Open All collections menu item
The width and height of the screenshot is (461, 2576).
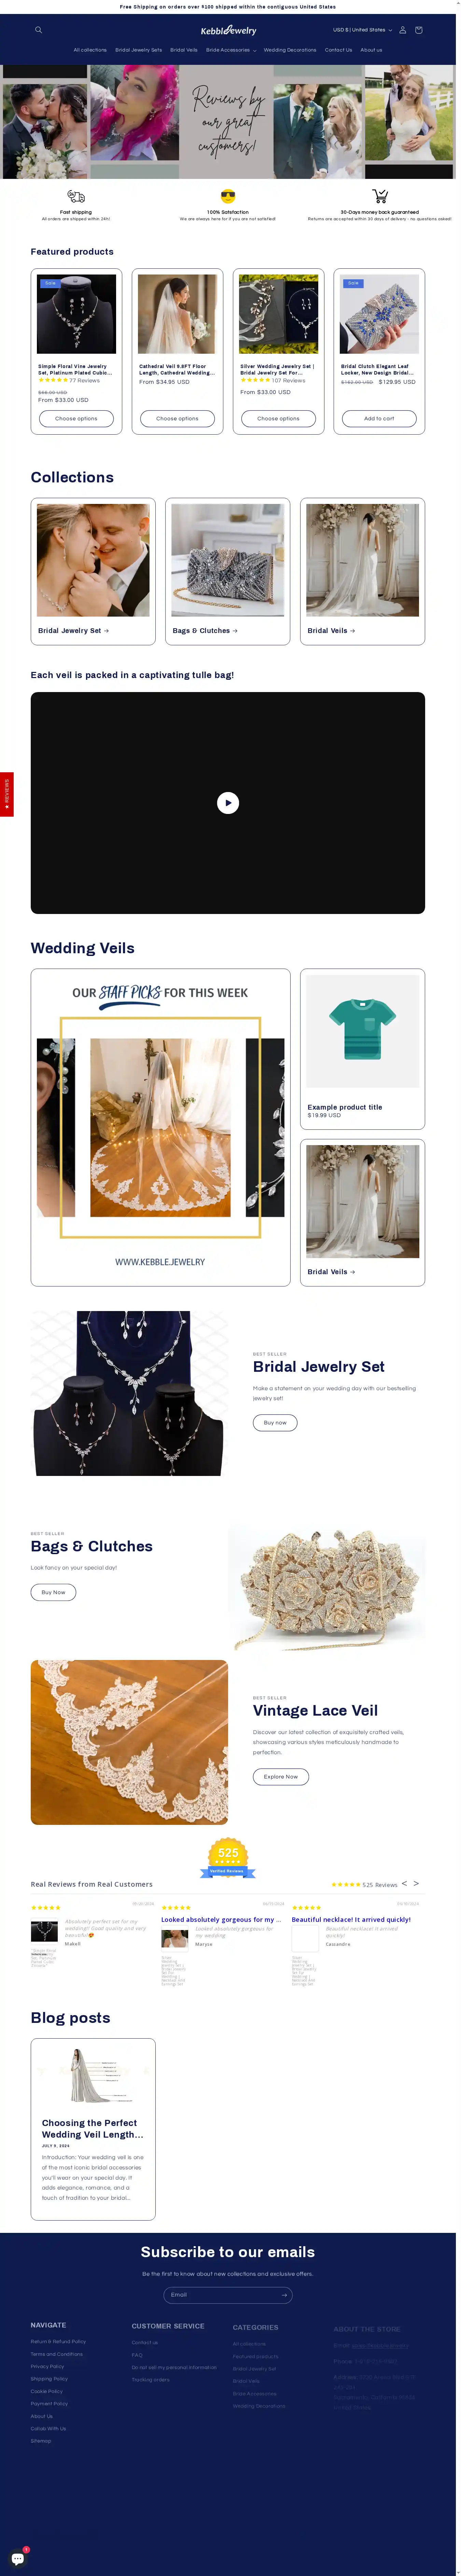pyautogui.click(x=90, y=50)
